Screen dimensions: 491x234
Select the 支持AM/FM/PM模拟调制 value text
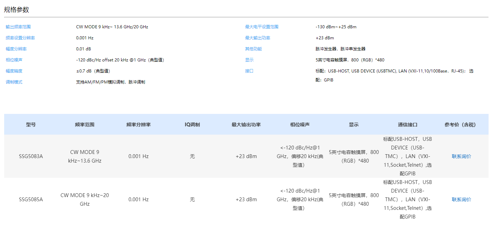(x=111, y=82)
